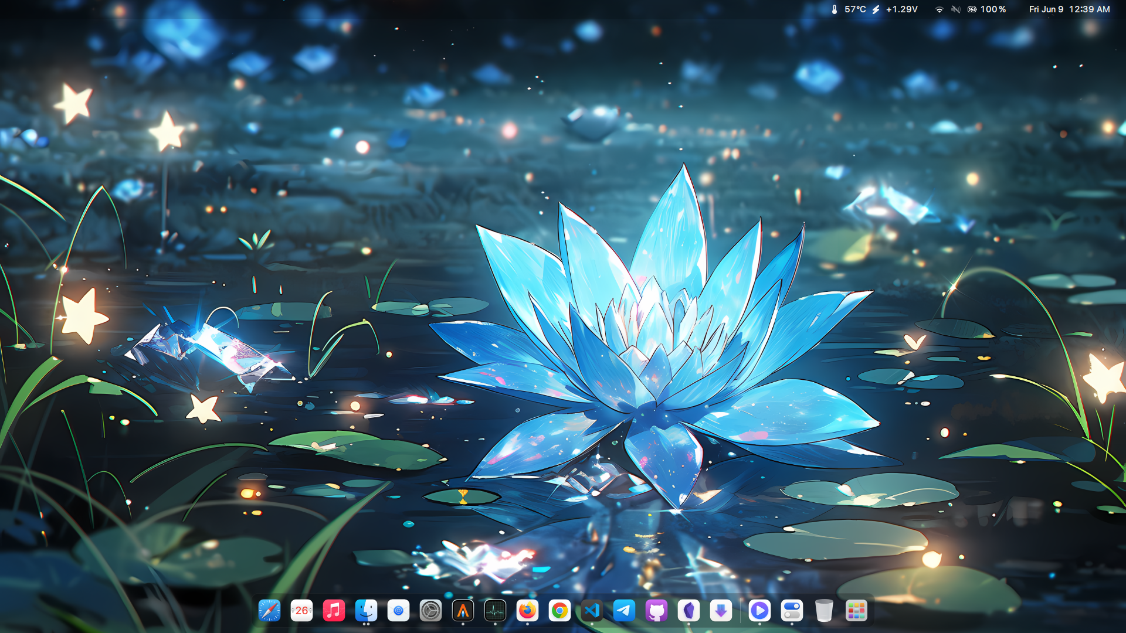Screen dimensions: 1126x633
Task: Open the Trash in the dock
Action: click(x=824, y=611)
